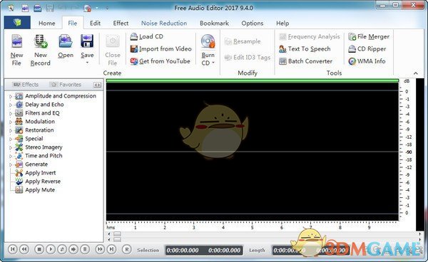The image size is (428, 262).
Task: Start a New Record session
Action: 41,50
